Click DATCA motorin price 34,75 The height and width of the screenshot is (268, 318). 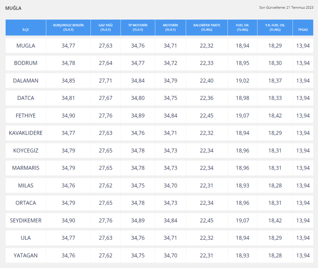(170, 98)
